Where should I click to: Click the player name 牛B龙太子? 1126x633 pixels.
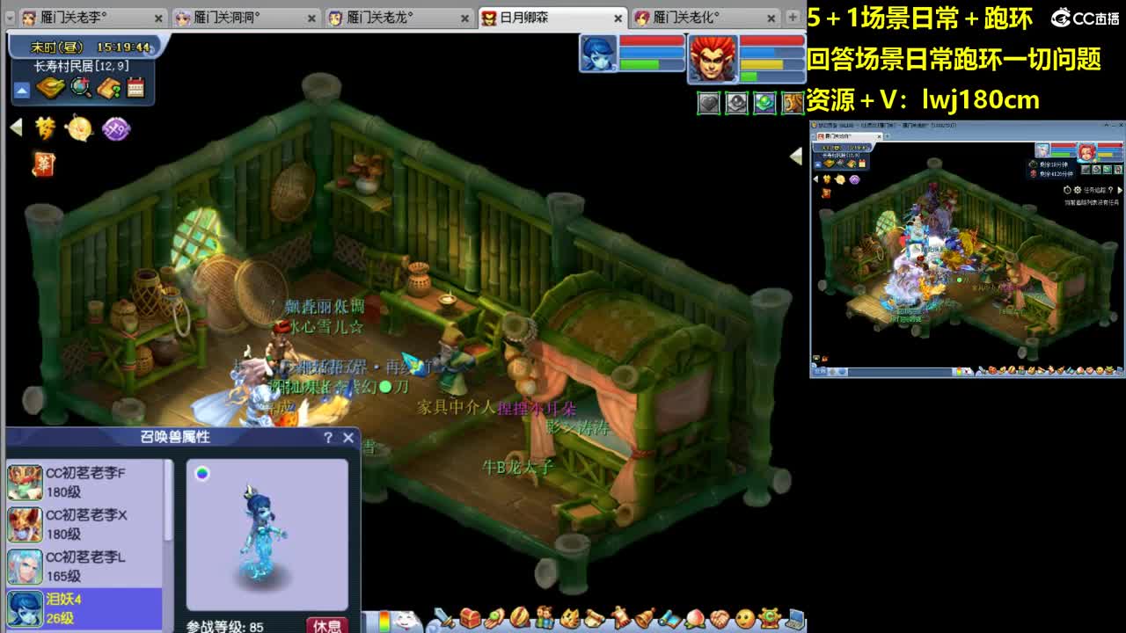point(518,467)
